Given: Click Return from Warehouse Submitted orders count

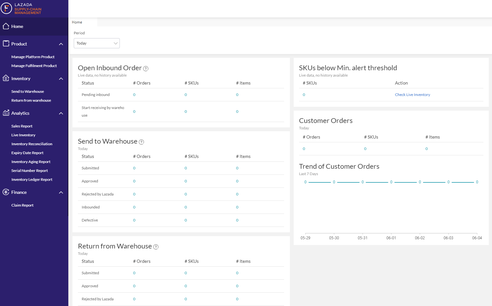Looking at the screenshot, I should point(134,273).
